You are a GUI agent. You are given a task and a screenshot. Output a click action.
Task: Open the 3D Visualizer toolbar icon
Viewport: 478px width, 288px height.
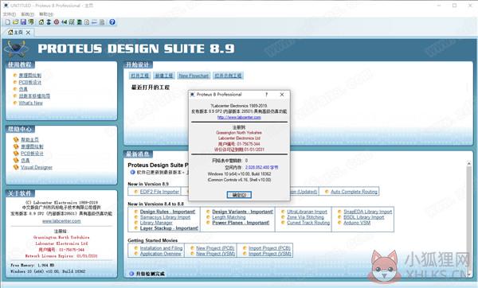pyautogui.click(x=64, y=22)
